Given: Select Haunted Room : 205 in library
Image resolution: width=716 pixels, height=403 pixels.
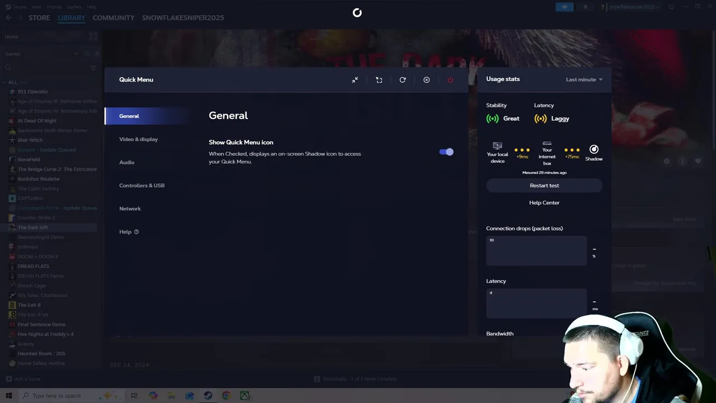Looking at the screenshot, I should point(41,354).
